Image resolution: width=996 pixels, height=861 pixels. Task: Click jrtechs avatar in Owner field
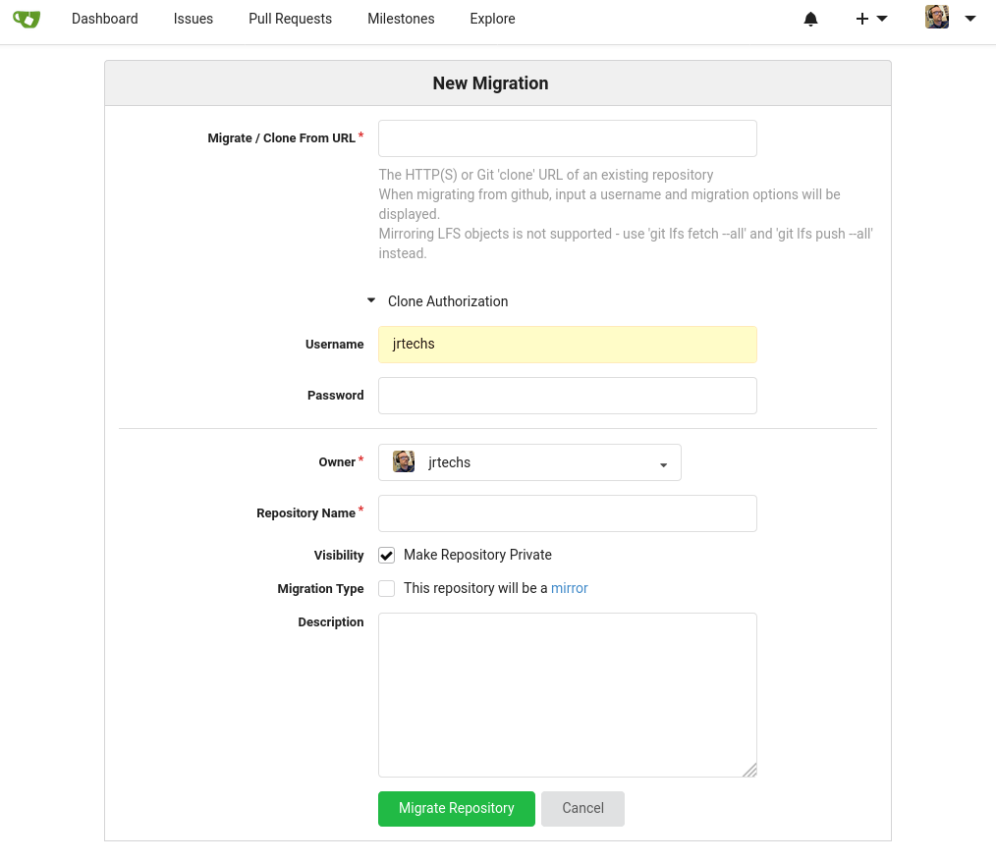pyautogui.click(x=404, y=462)
